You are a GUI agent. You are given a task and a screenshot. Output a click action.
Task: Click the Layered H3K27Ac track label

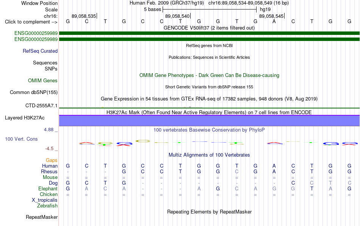(x=25, y=118)
